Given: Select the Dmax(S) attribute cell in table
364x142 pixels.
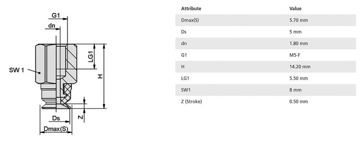Looking at the screenshot, I should (190, 20).
